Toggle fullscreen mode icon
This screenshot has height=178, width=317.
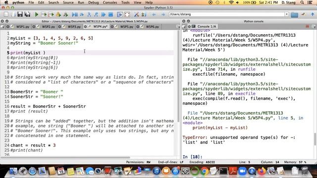pyautogui.click(x=127, y=14)
